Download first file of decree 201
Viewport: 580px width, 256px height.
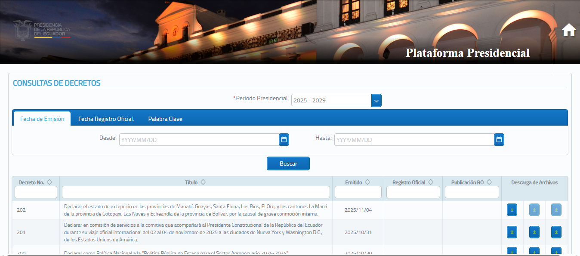pyautogui.click(x=512, y=232)
